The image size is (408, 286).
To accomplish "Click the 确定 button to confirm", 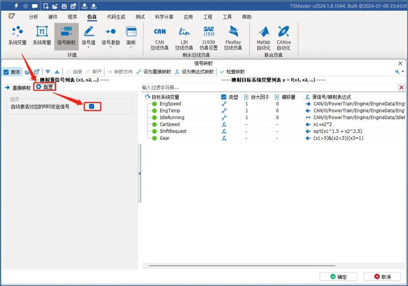I will pos(339,276).
